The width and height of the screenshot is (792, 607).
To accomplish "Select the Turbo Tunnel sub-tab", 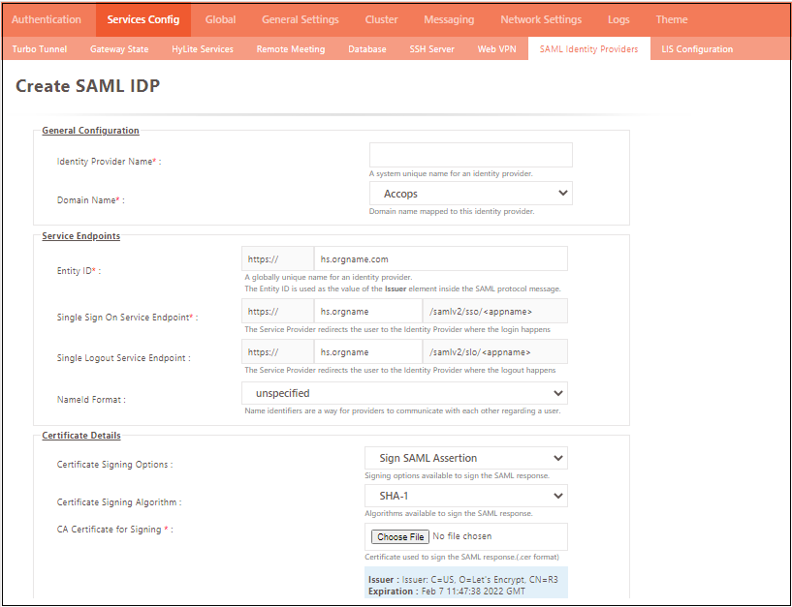I will (39, 49).
